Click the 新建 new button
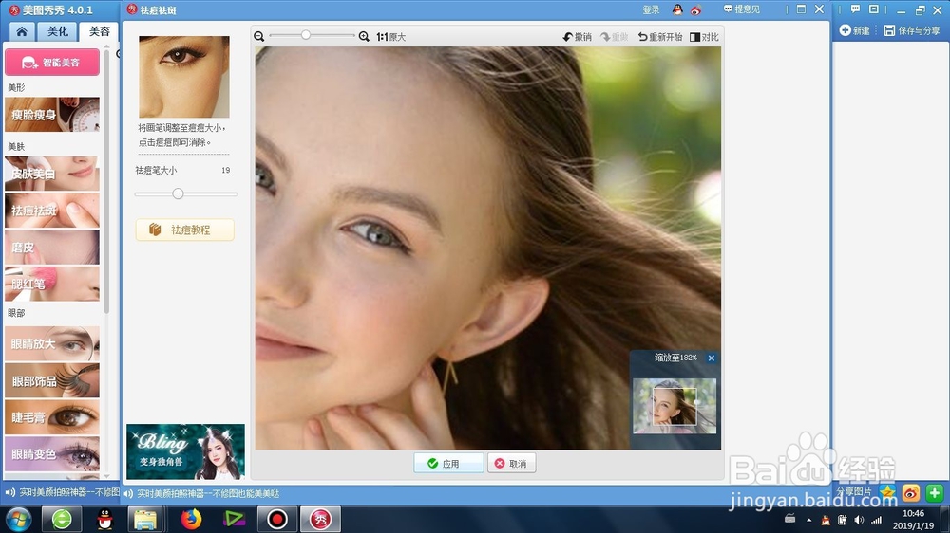950x533 pixels. pyautogui.click(x=855, y=30)
